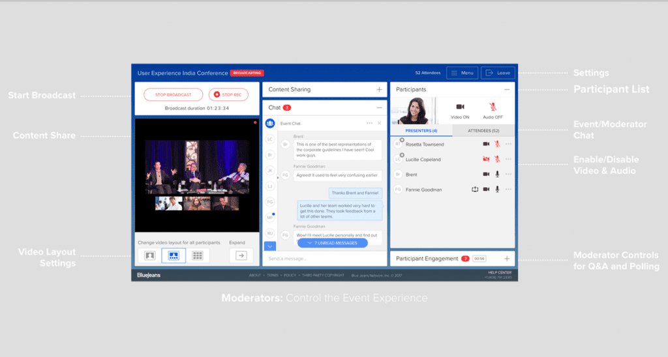Open Rosetta Townsend's more options

pos(509,144)
